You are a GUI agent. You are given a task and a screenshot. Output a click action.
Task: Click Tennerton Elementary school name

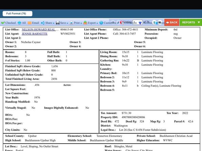point(109,136)
